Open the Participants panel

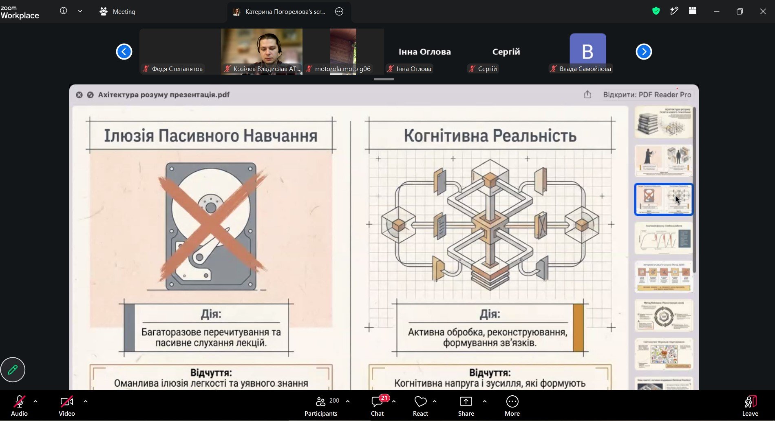321,405
